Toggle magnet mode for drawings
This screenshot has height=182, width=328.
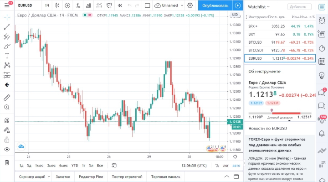tap(7, 120)
